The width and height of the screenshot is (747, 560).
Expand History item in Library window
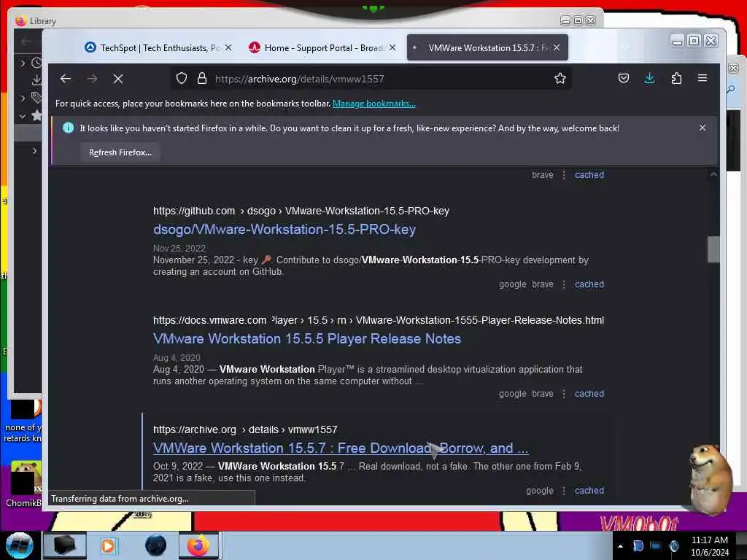tap(23, 63)
